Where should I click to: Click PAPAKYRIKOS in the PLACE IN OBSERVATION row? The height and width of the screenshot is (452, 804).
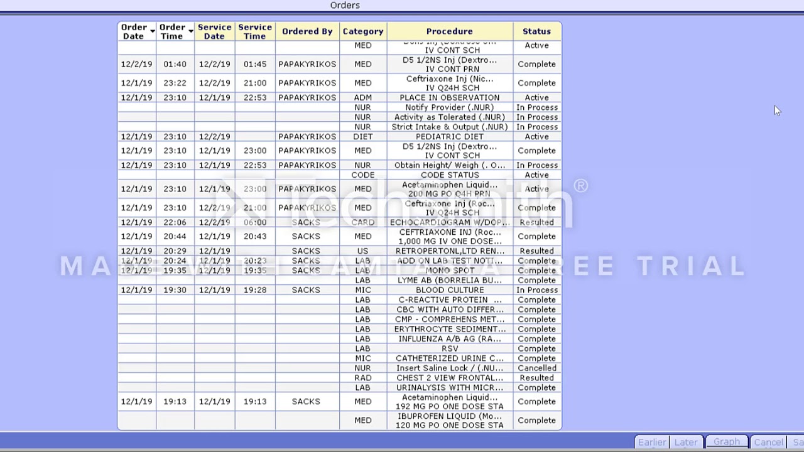pos(307,98)
